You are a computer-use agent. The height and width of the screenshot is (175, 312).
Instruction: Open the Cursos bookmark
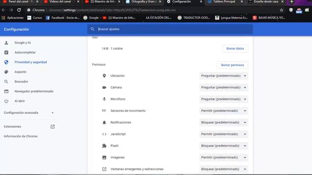click(x=35, y=17)
